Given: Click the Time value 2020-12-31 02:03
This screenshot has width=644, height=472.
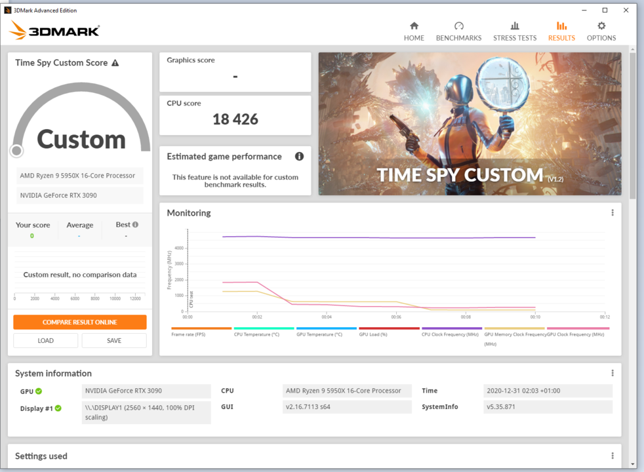Looking at the screenshot, I should point(548,391).
